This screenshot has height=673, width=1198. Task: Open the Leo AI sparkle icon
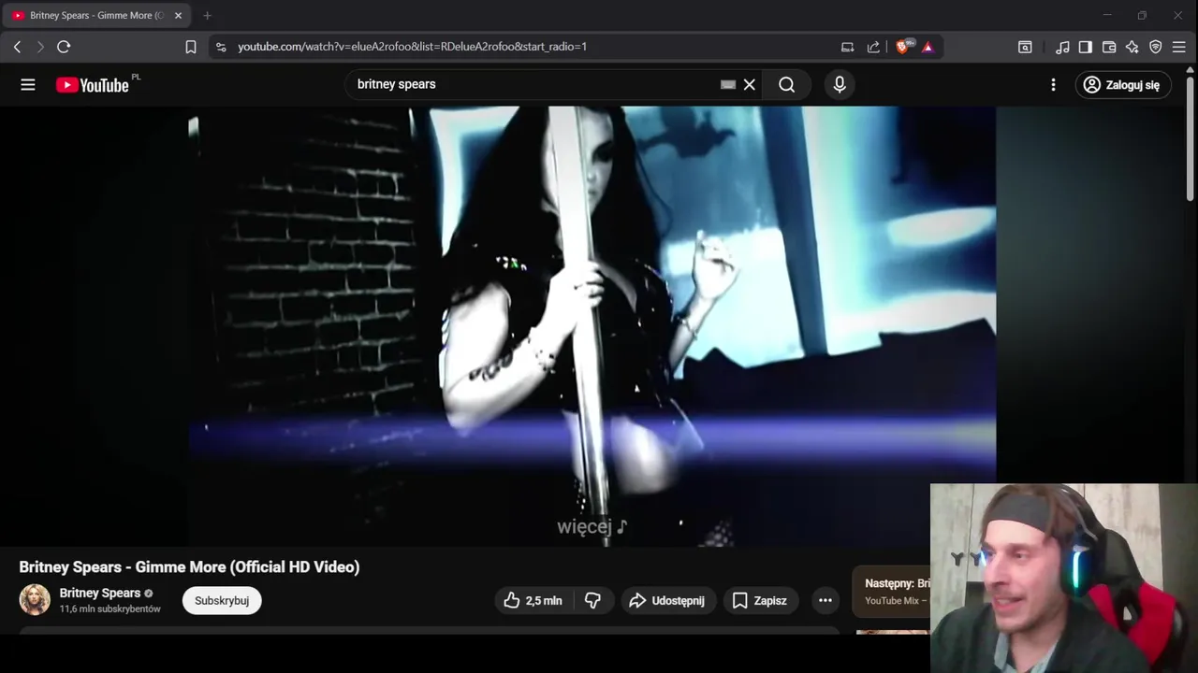pos(1132,47)
